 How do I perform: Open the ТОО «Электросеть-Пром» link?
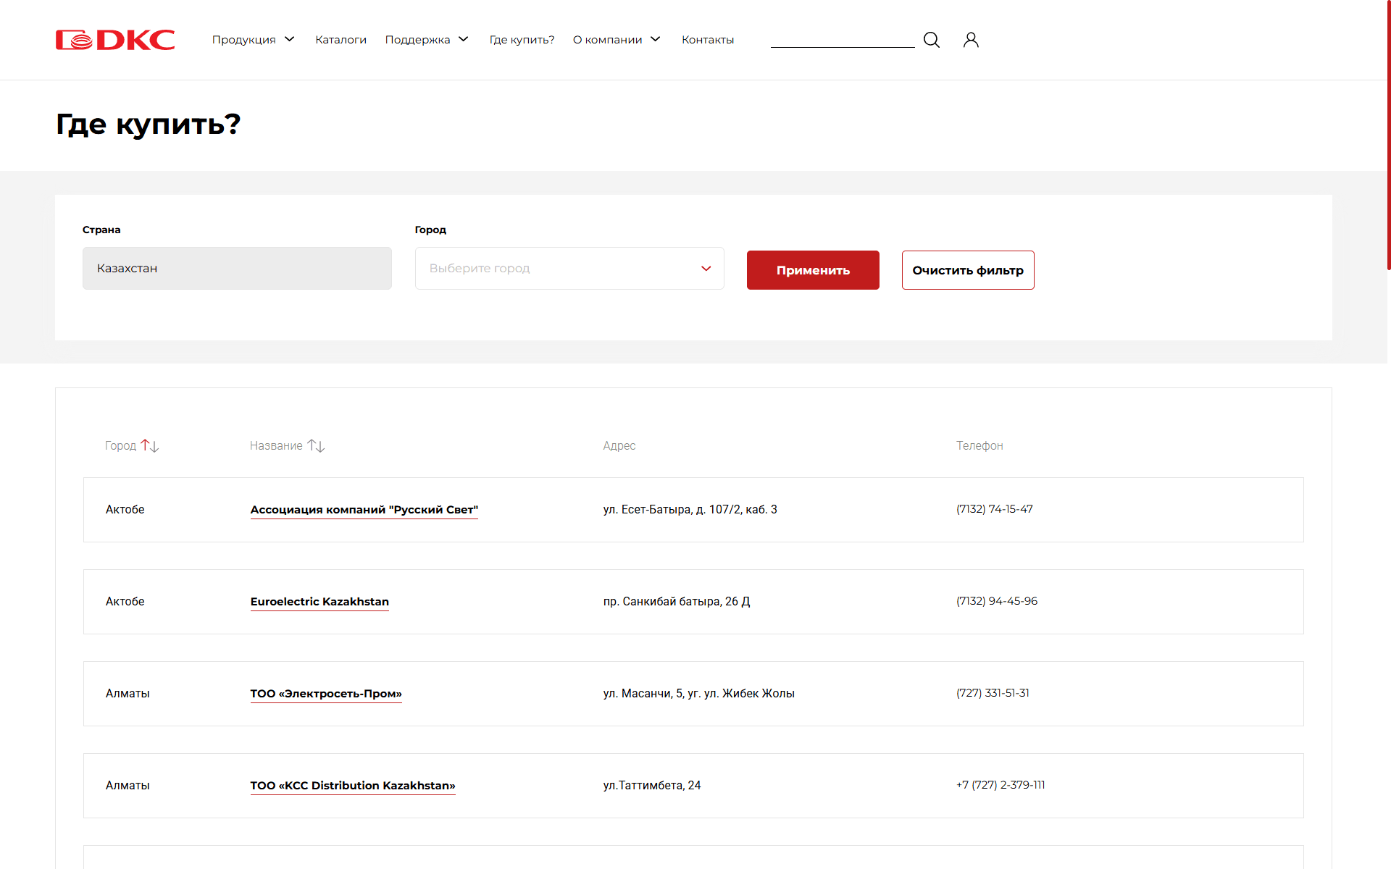[x=326, y=694]
